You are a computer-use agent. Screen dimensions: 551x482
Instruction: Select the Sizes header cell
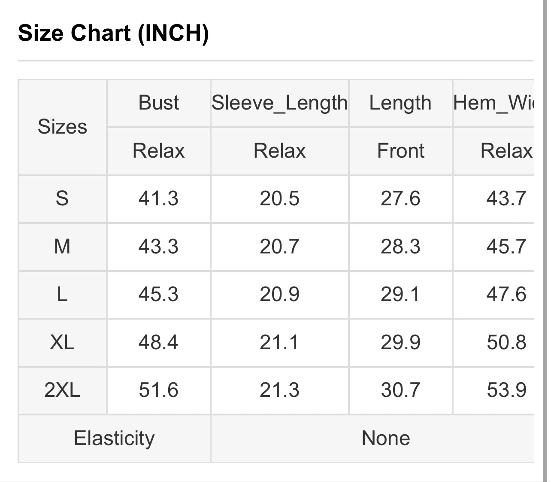pyautogui.click(x=62, y=127)
